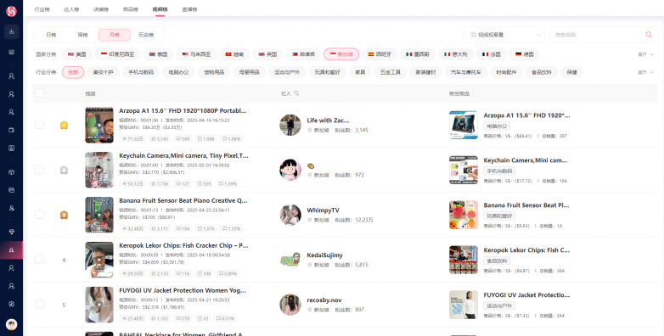
Task: Open the WhimpyTV creator name link
Action: [323, 210]
